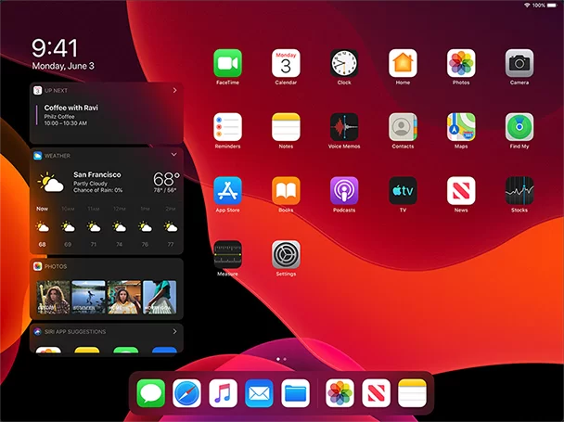Image resolution: width=564 pixels, height=422 pixels.
Task: Open the FaceTime app
Action: pos(227,63)
